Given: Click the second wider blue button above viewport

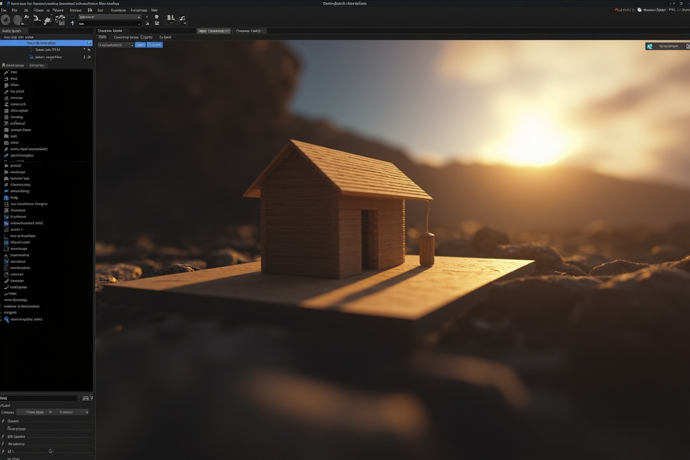Looking at the screenshot, I should pos(155,45).
